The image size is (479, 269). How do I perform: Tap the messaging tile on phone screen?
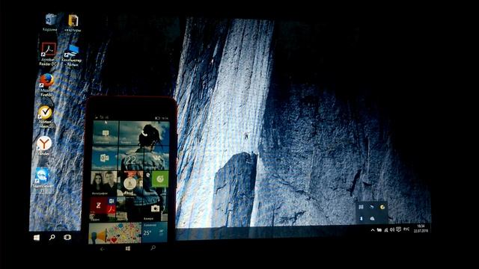106,133
